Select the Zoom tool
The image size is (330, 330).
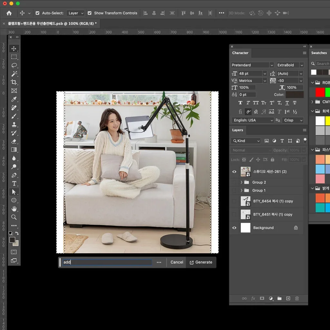14,217
